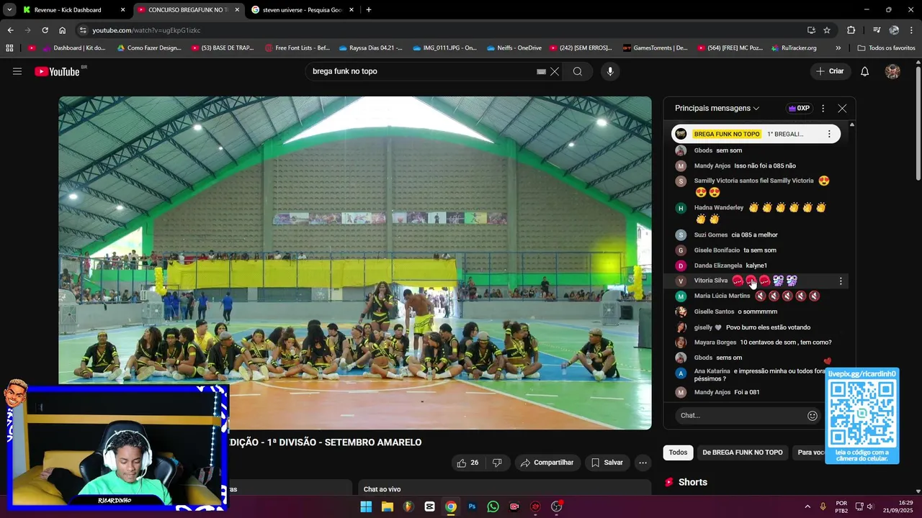Open more actions below the video

pos(643,463)
